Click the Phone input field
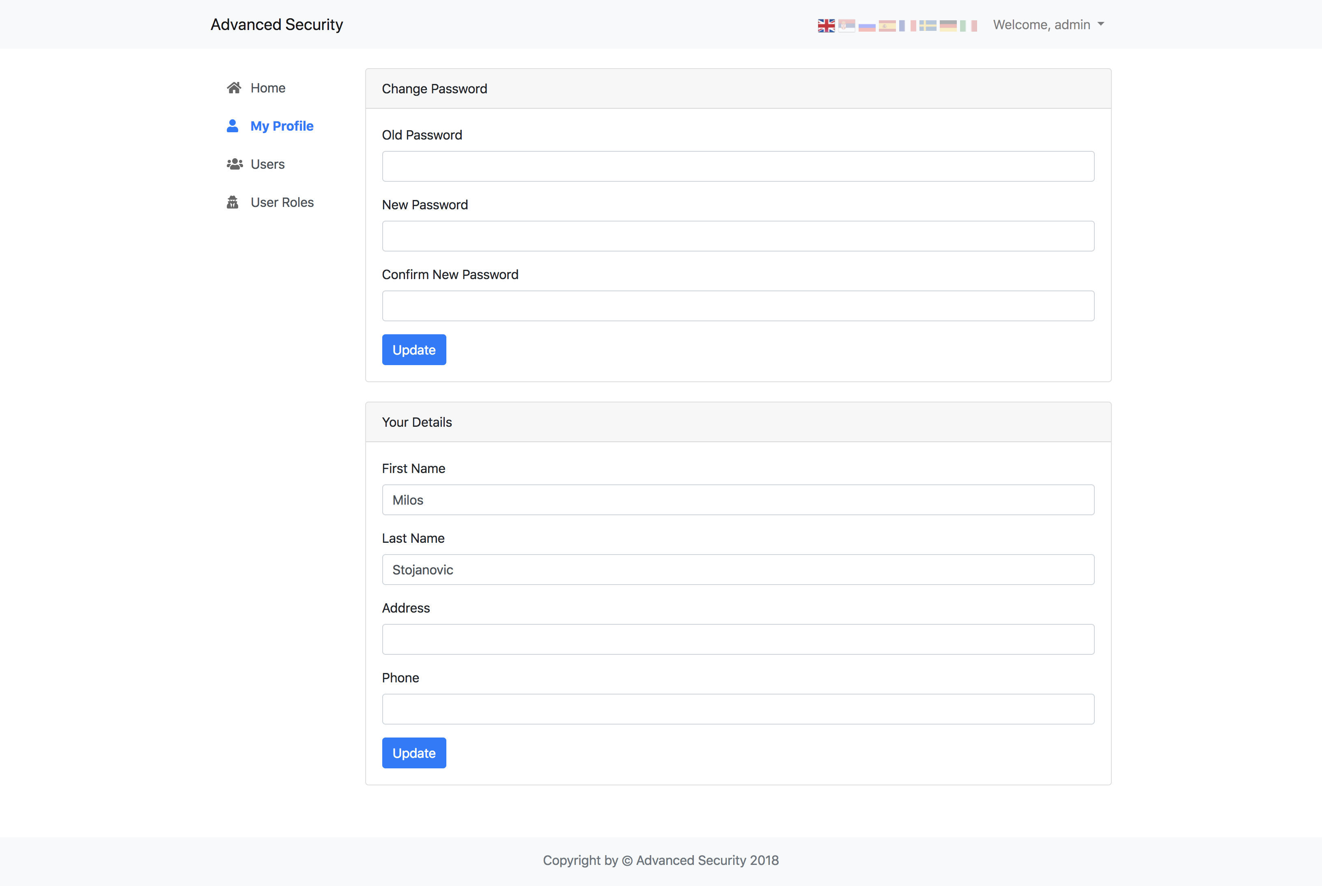 click(x=738, y=709)
